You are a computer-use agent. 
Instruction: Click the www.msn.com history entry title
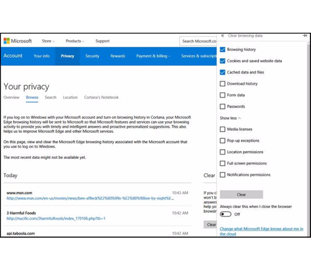[19, 193]
